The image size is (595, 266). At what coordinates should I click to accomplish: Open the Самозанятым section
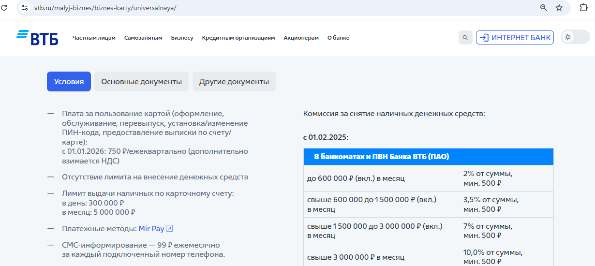[x=143, y=38]
